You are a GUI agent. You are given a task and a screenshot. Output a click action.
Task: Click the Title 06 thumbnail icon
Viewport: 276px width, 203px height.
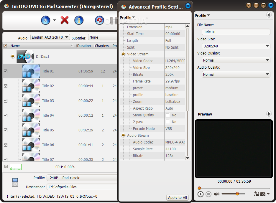[x=31, y=145]
